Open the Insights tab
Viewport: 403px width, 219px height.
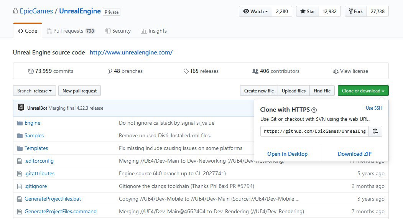click(154, 31)
